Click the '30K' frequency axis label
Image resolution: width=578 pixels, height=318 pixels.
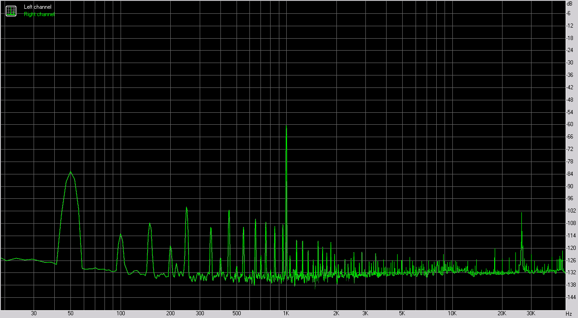point(531,313)
